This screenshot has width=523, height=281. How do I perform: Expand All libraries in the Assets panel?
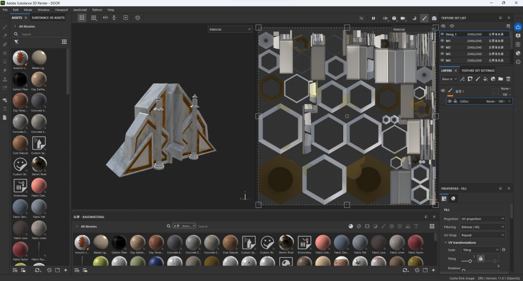(x=15, y=26)
